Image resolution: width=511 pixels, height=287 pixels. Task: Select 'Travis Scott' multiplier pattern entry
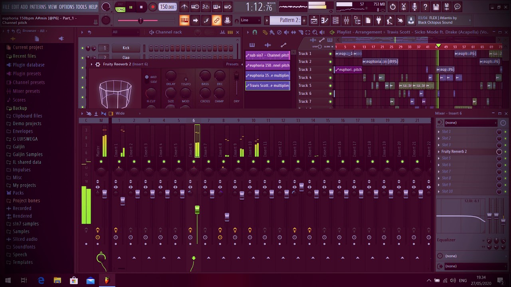click(x=267, y=85)
